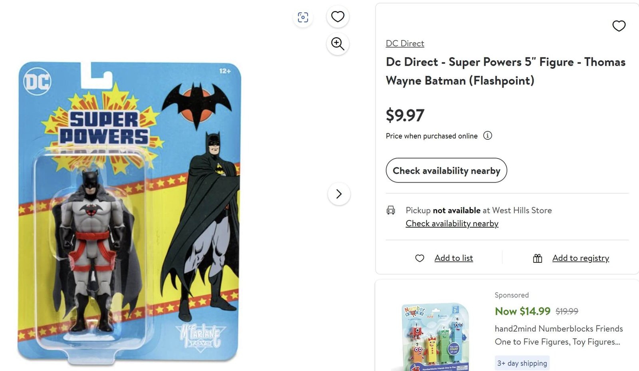Open the price info tooltip icon

488,136
